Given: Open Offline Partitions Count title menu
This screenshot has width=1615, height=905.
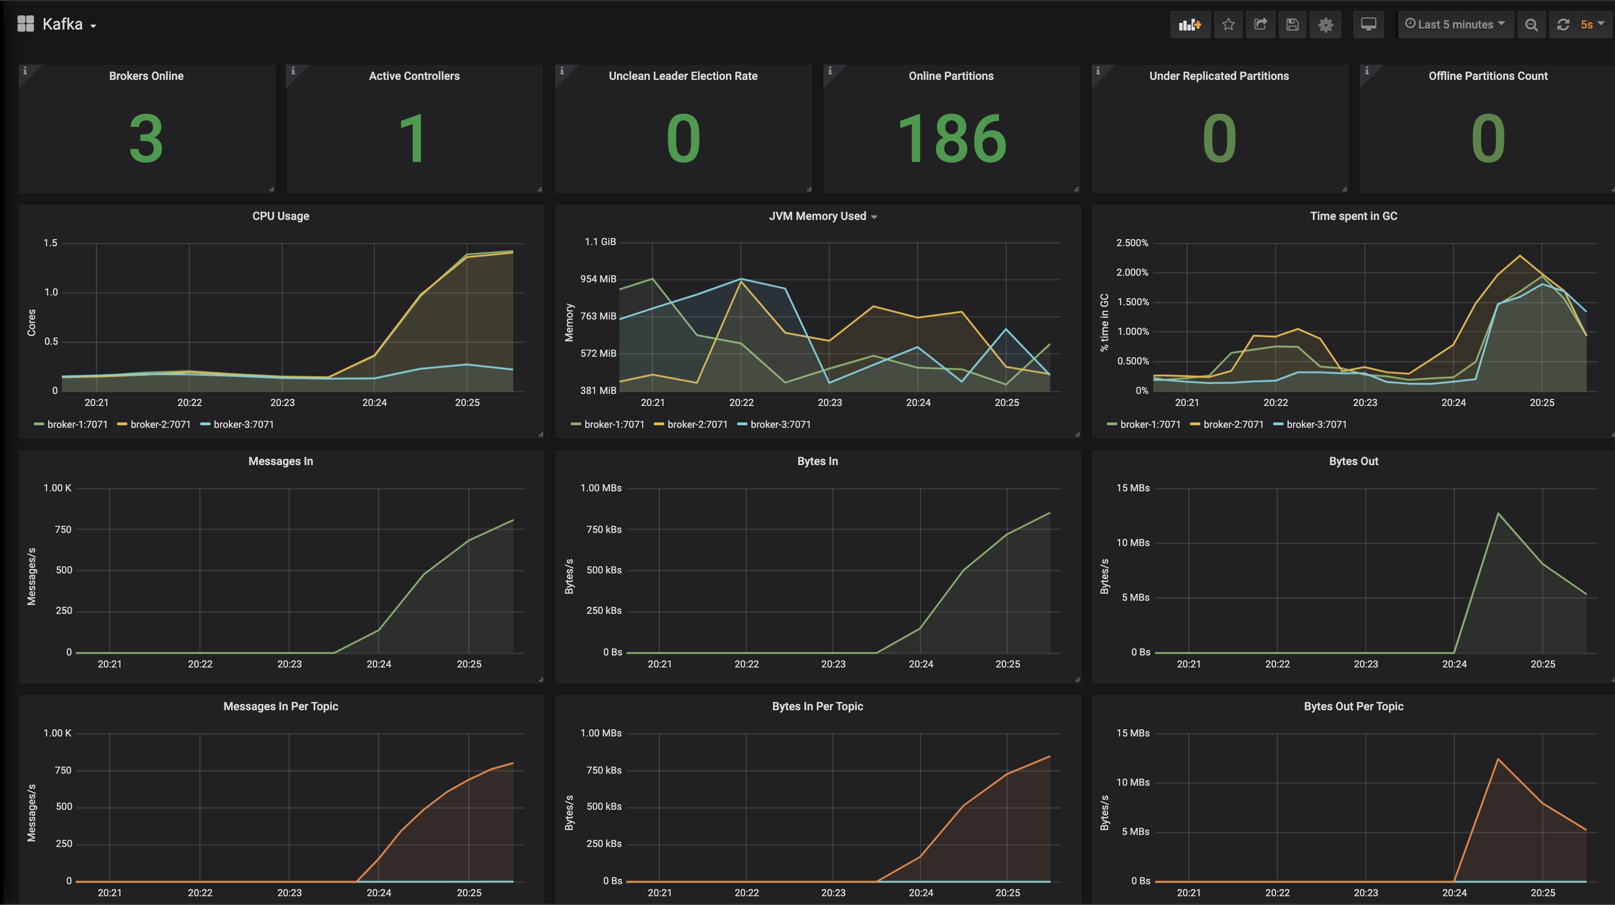Looking at the screenshot, I should pos(1488,76).
